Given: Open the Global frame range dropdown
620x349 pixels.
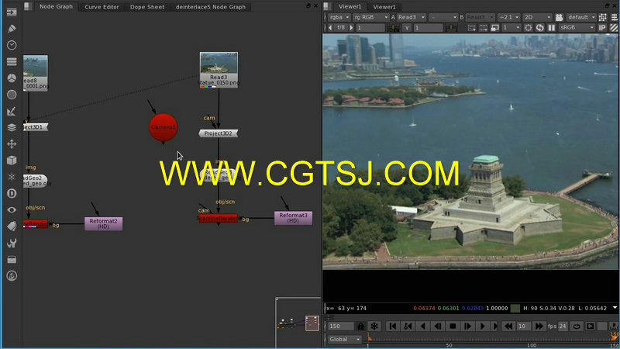Looking at the screenshot, I should coord(345,339).
